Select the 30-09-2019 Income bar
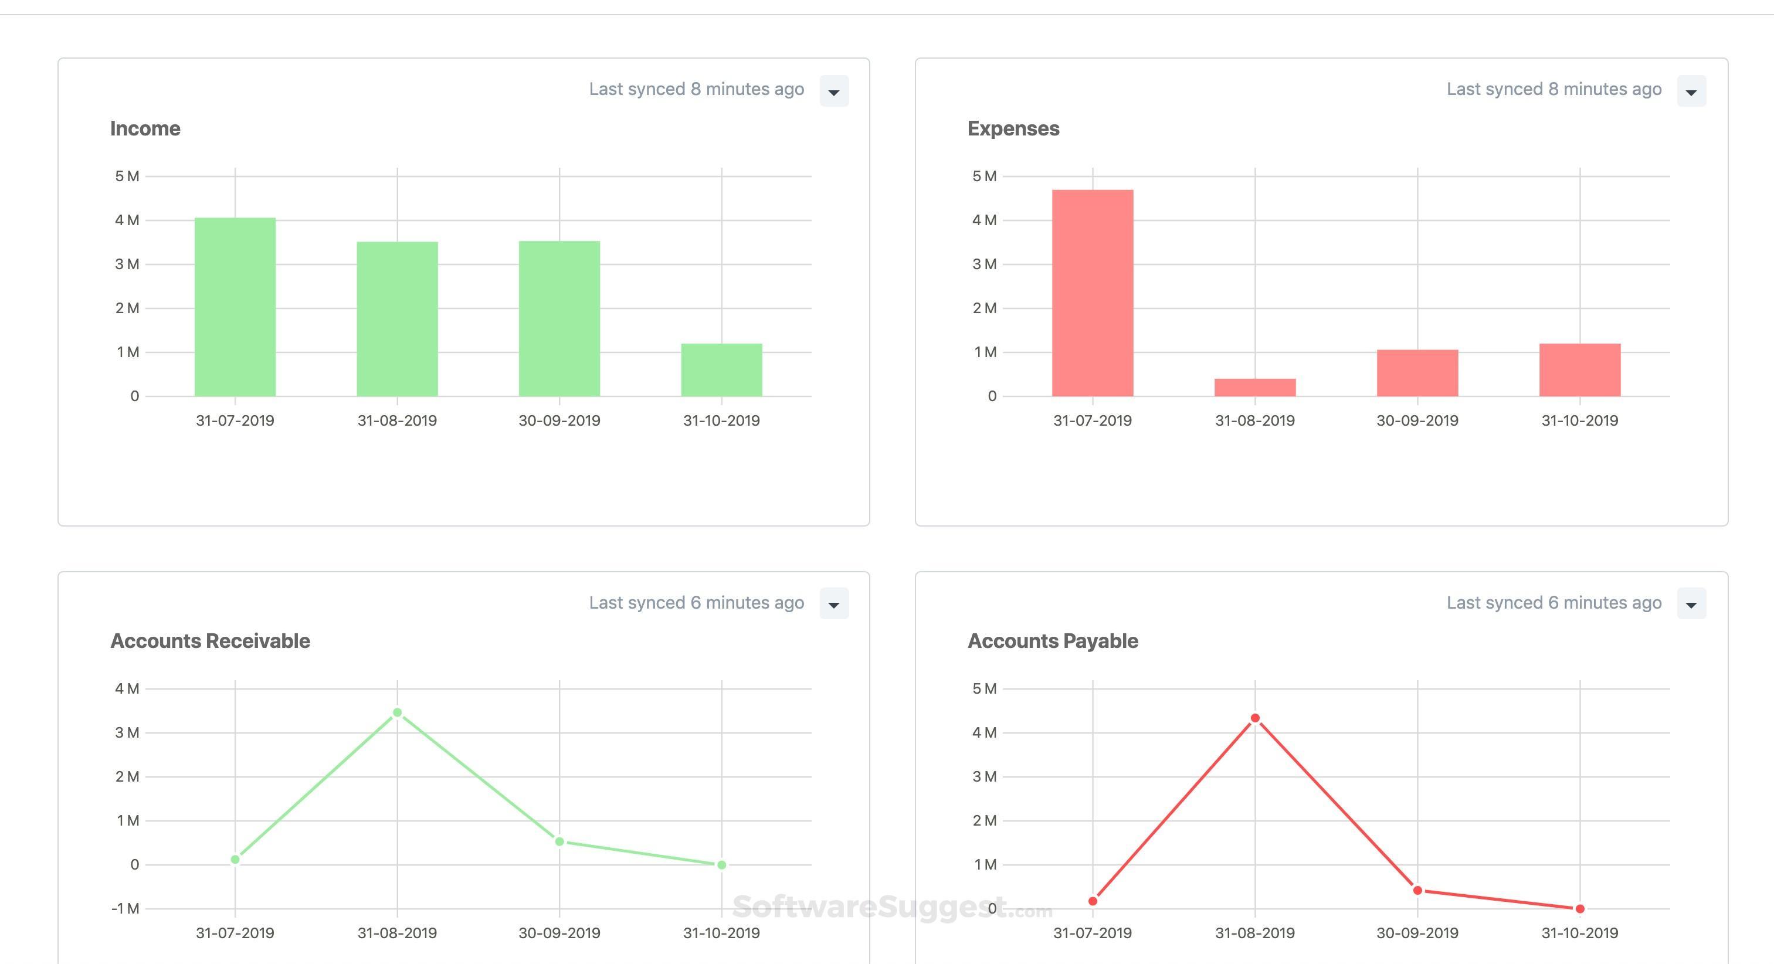Viewport: 1774px width, 964px height. pyautogui.click(x=559, y=319)
